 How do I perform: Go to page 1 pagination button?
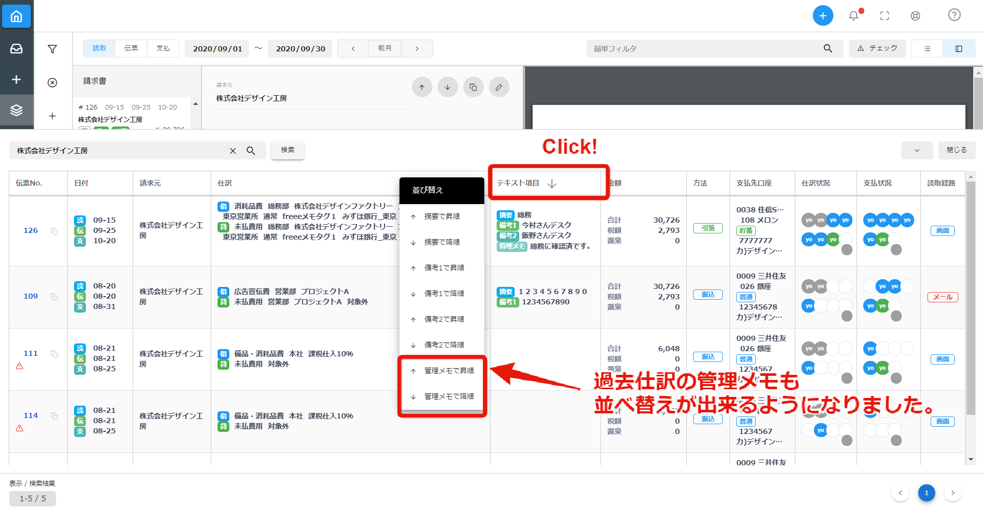[926, 493]
